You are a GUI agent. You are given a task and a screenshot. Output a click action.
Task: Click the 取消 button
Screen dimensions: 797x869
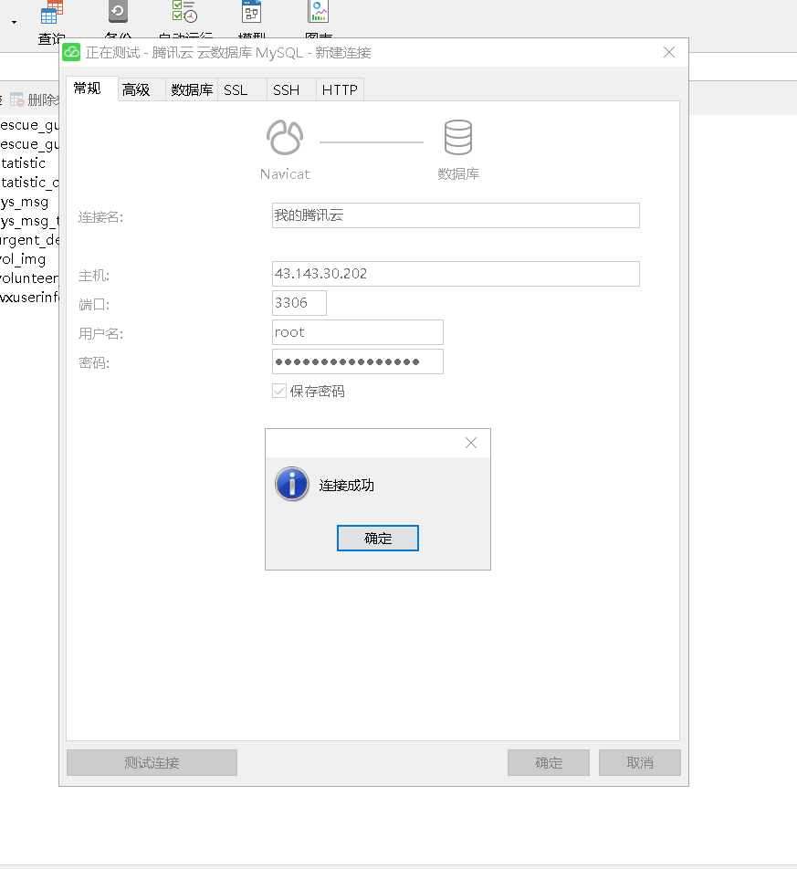click(640, 762)
